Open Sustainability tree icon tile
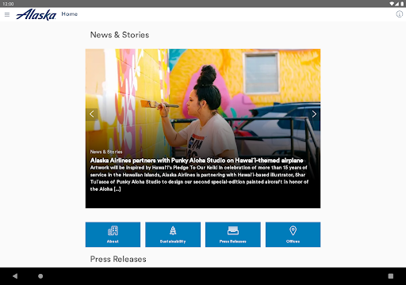The height and width of the screenshot is (285, 406). [x=173, y=234]
